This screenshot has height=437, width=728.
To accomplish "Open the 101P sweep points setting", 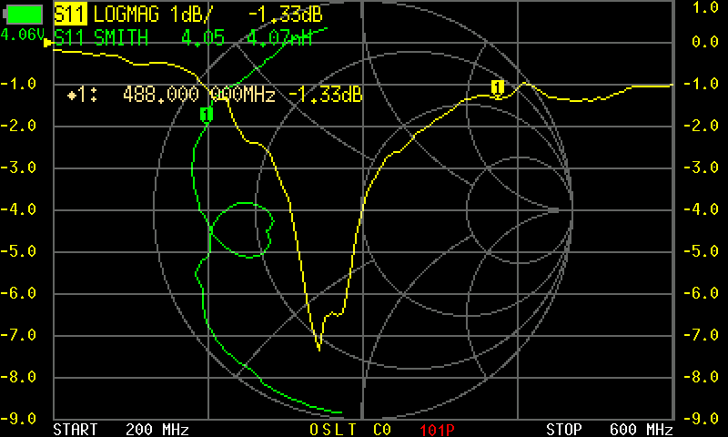I will 437,429.
